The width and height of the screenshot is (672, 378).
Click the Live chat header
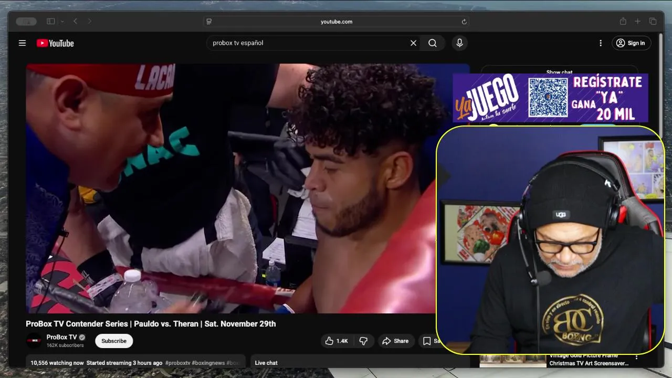tap(266, 363)
